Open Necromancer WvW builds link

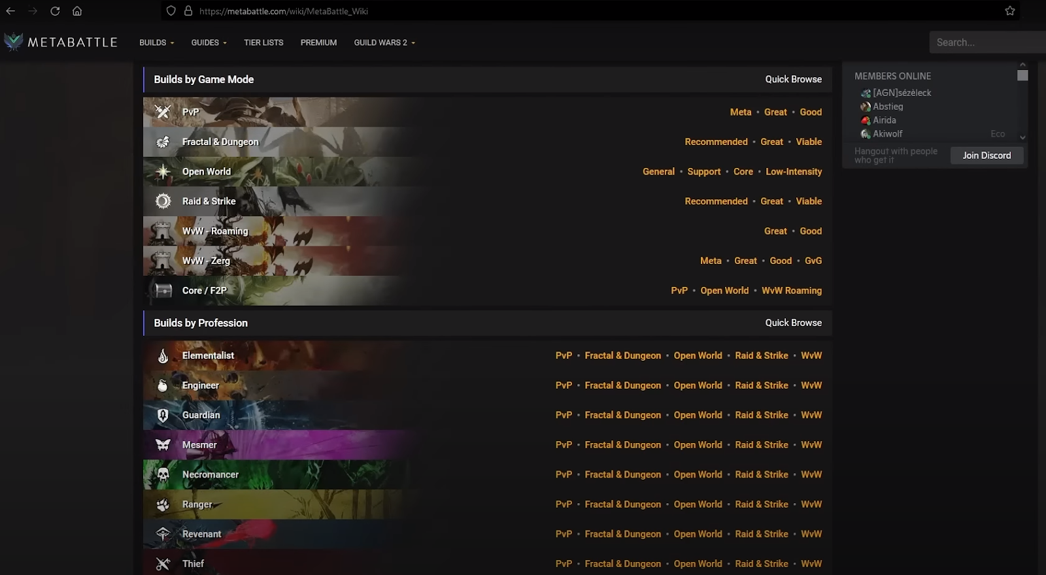coord(811,474)
